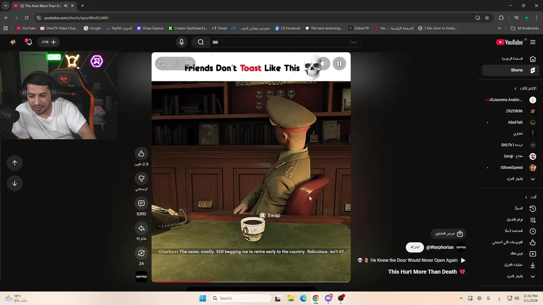Click the address bar URL

[x=76, y=18]
